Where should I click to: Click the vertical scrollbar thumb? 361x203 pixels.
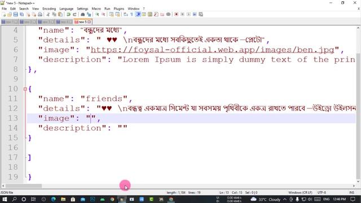click(x=358, y=116)
